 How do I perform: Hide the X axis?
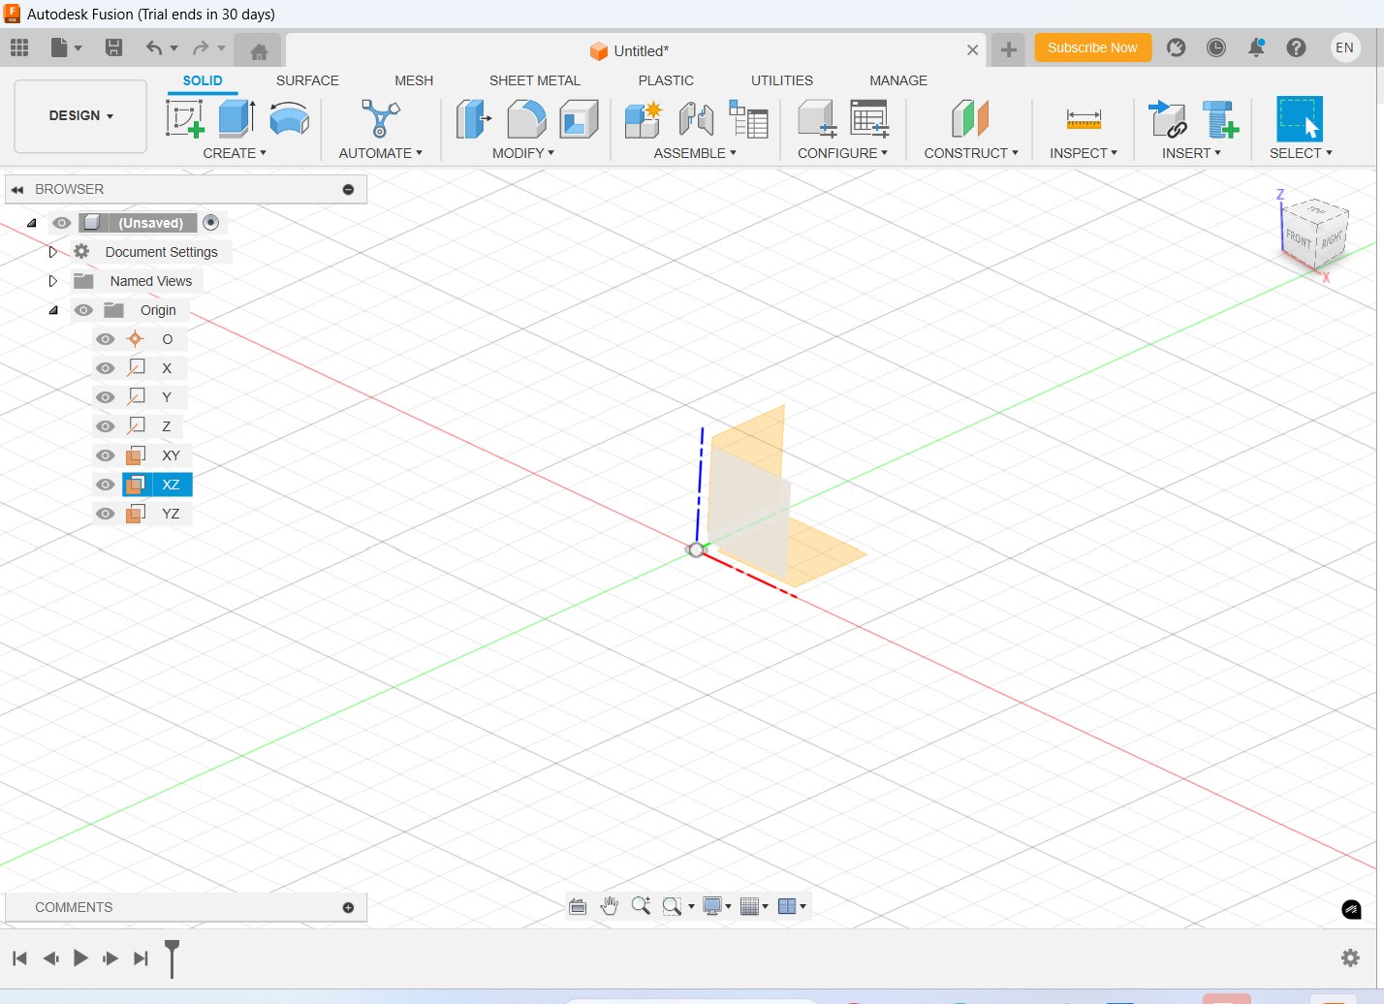tap(106, 368)
